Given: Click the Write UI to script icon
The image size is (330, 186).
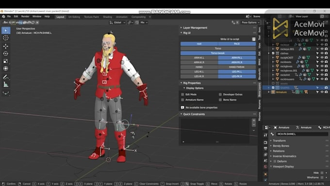Looking at the screenshot, I should coord(254,39).
